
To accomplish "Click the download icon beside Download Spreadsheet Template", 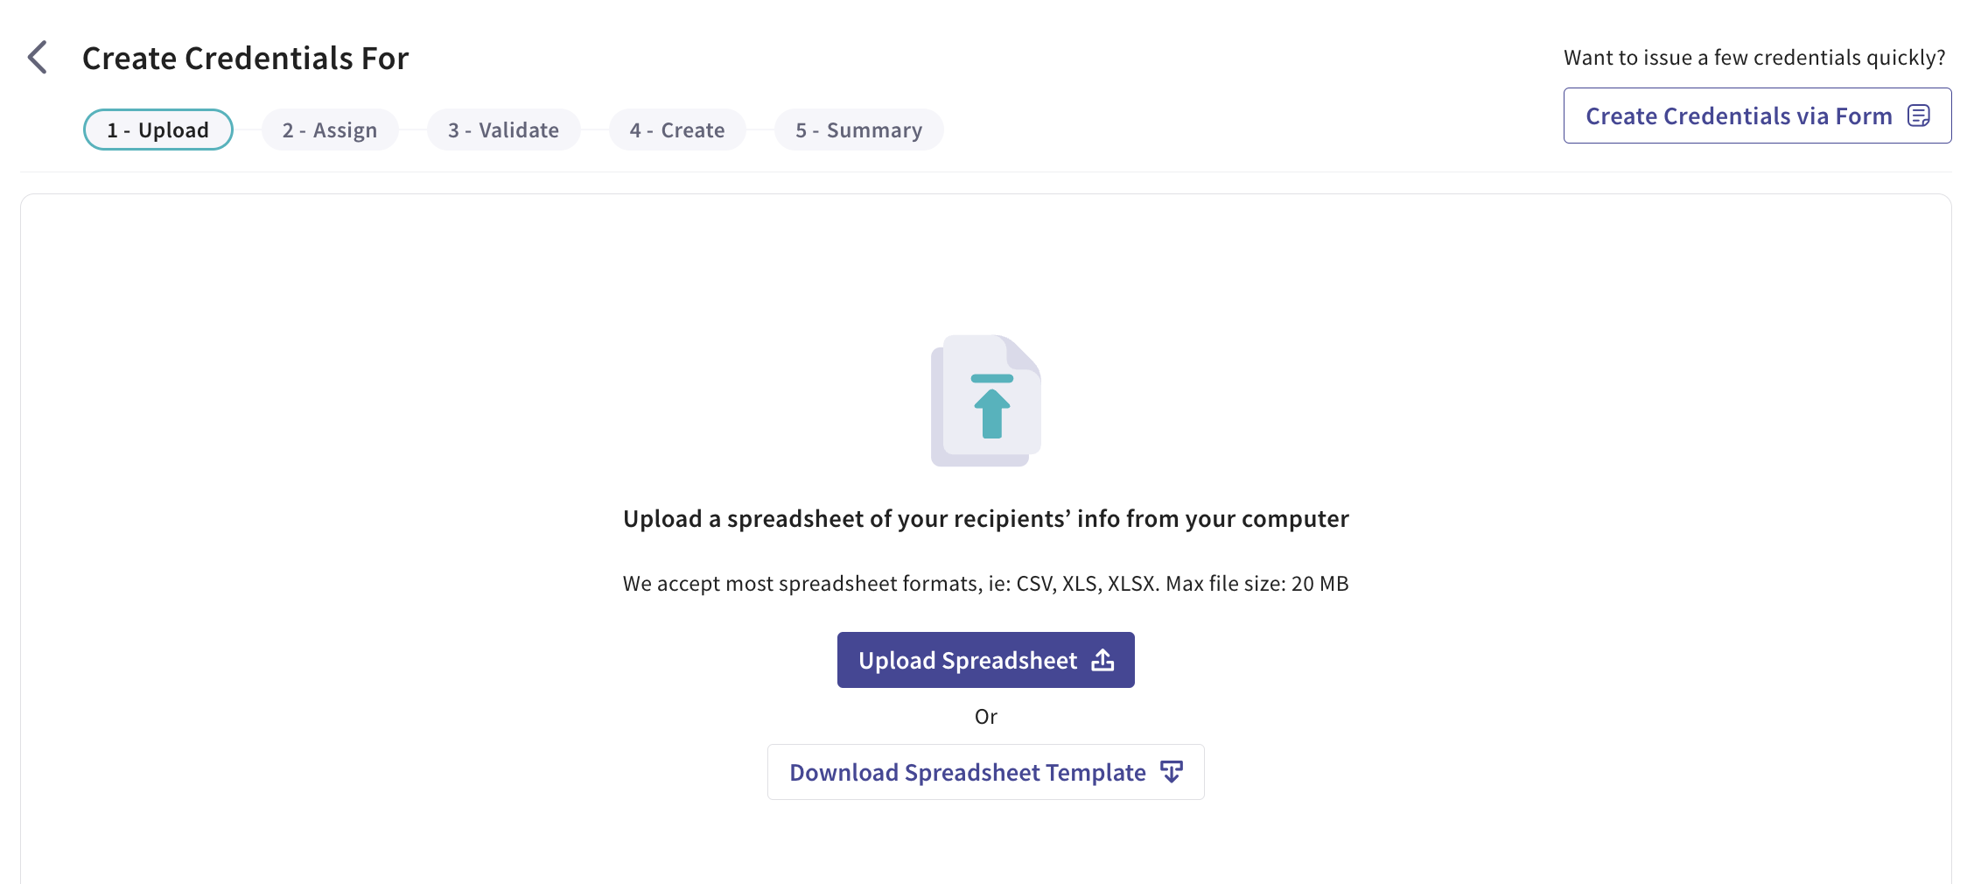I will (1172, 772).
